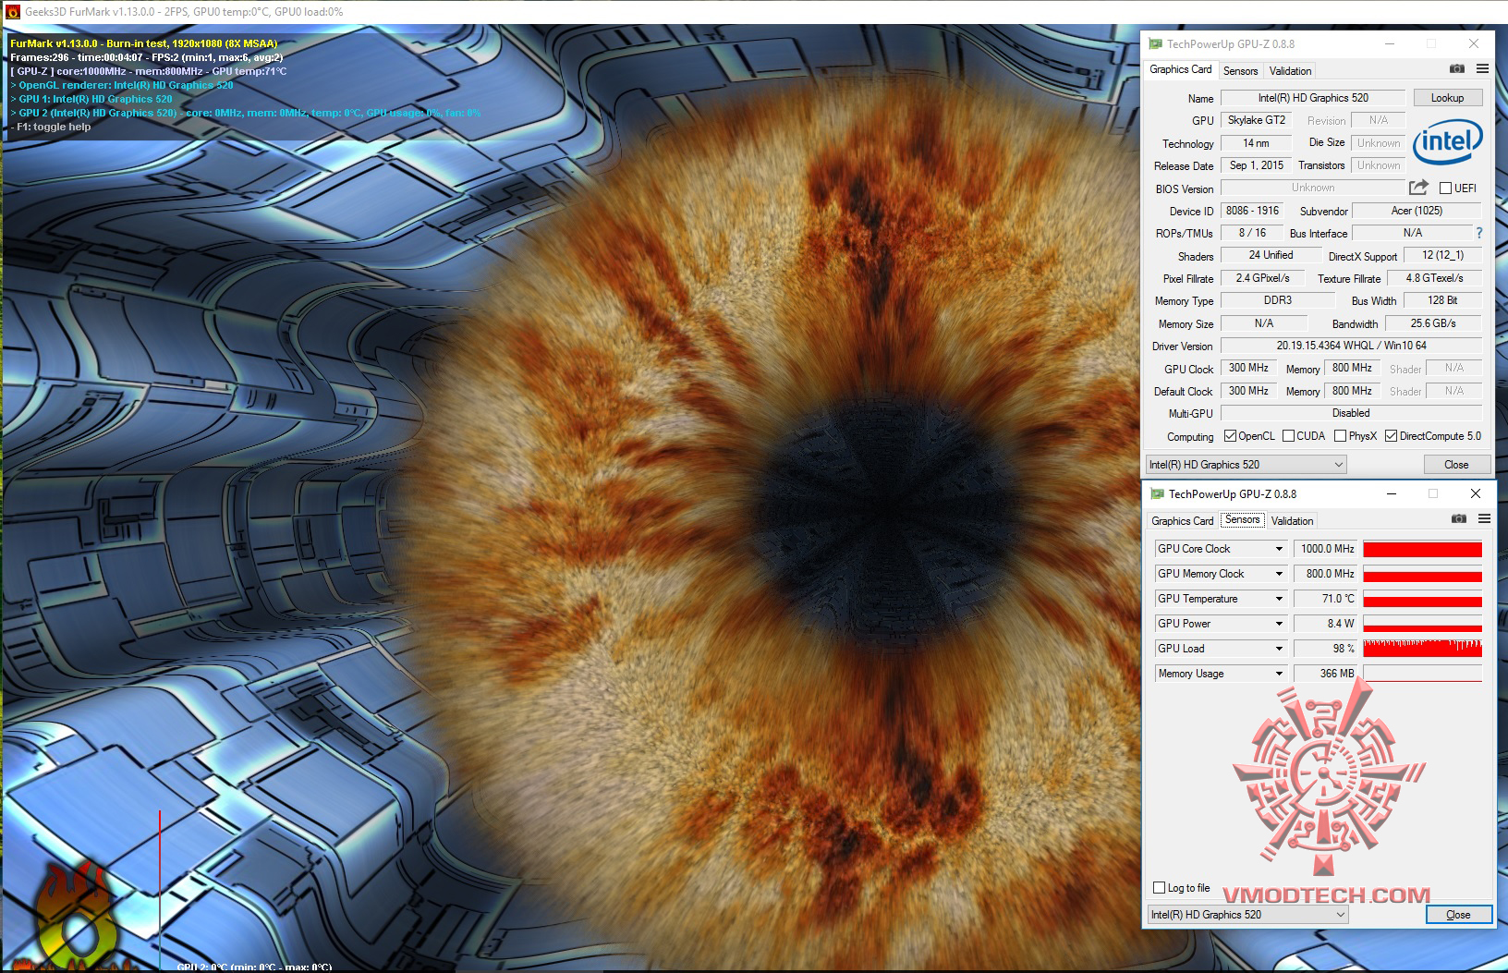Expand the Memory Usage sensor dropdown
This screenshot has width=1508, height=973.
(x=1279, y=674)
